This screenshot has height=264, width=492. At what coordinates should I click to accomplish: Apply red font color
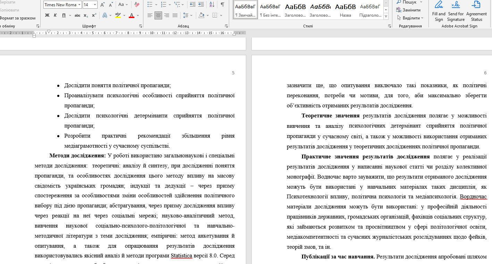coord(131,15)
